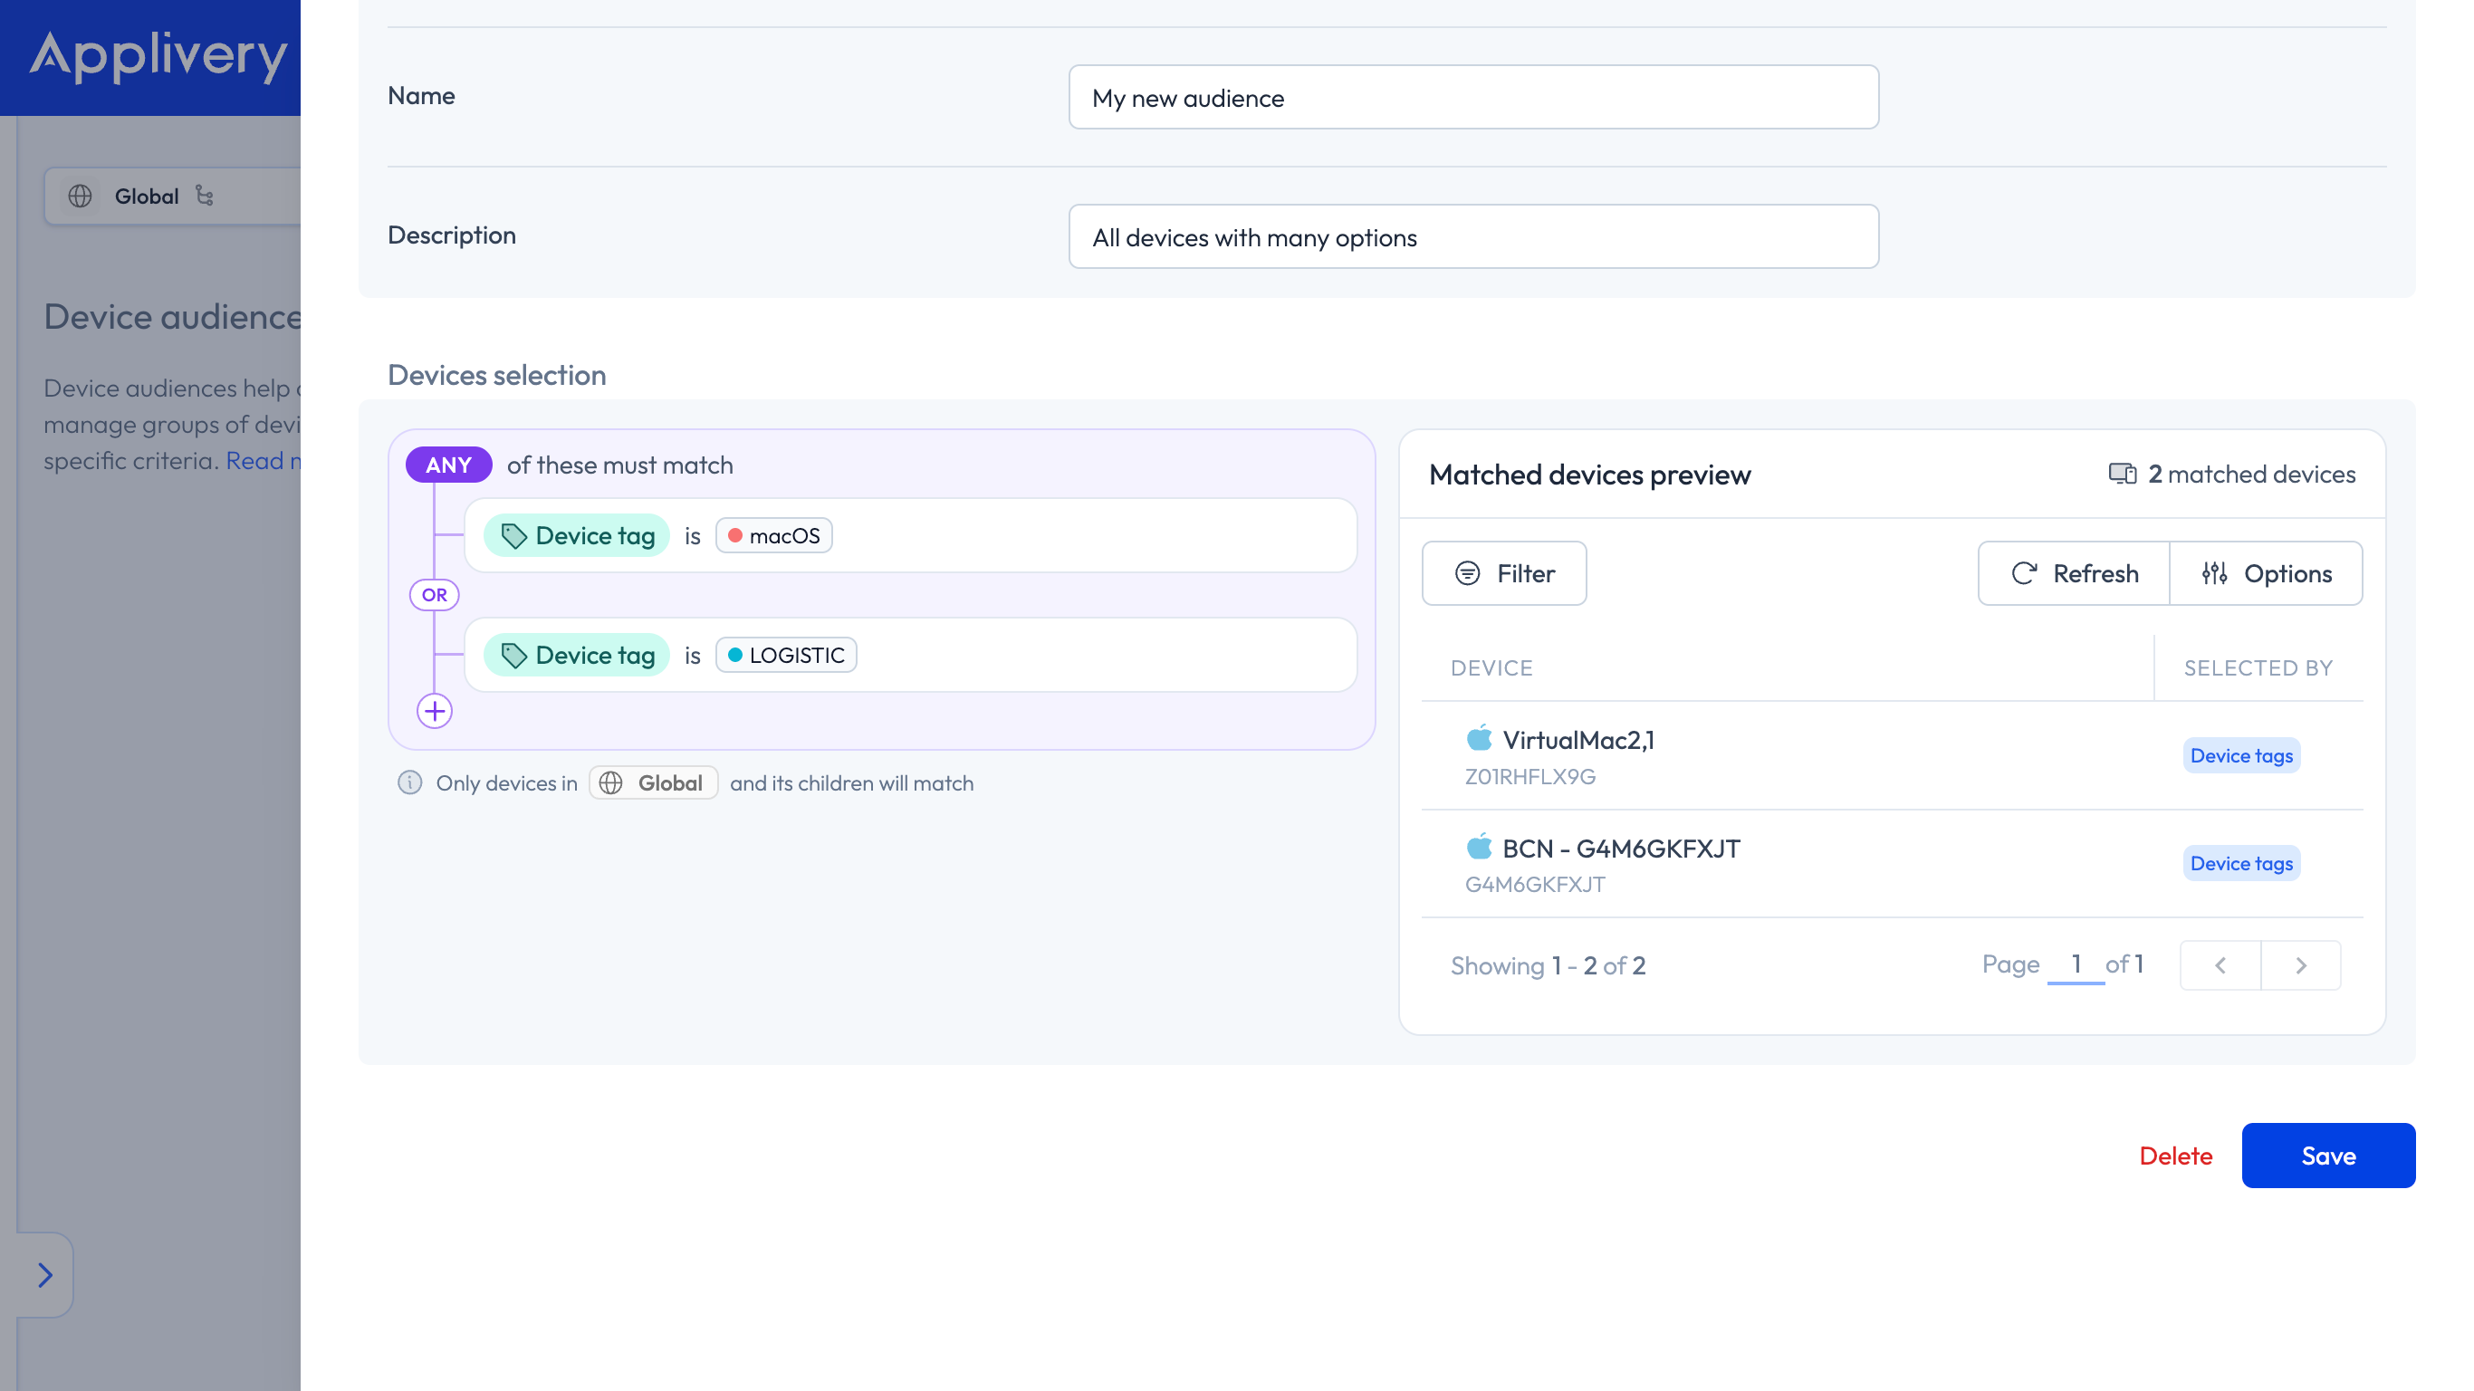Open the Filter button
2474x1391 pixels.
tap(1504, 573)
